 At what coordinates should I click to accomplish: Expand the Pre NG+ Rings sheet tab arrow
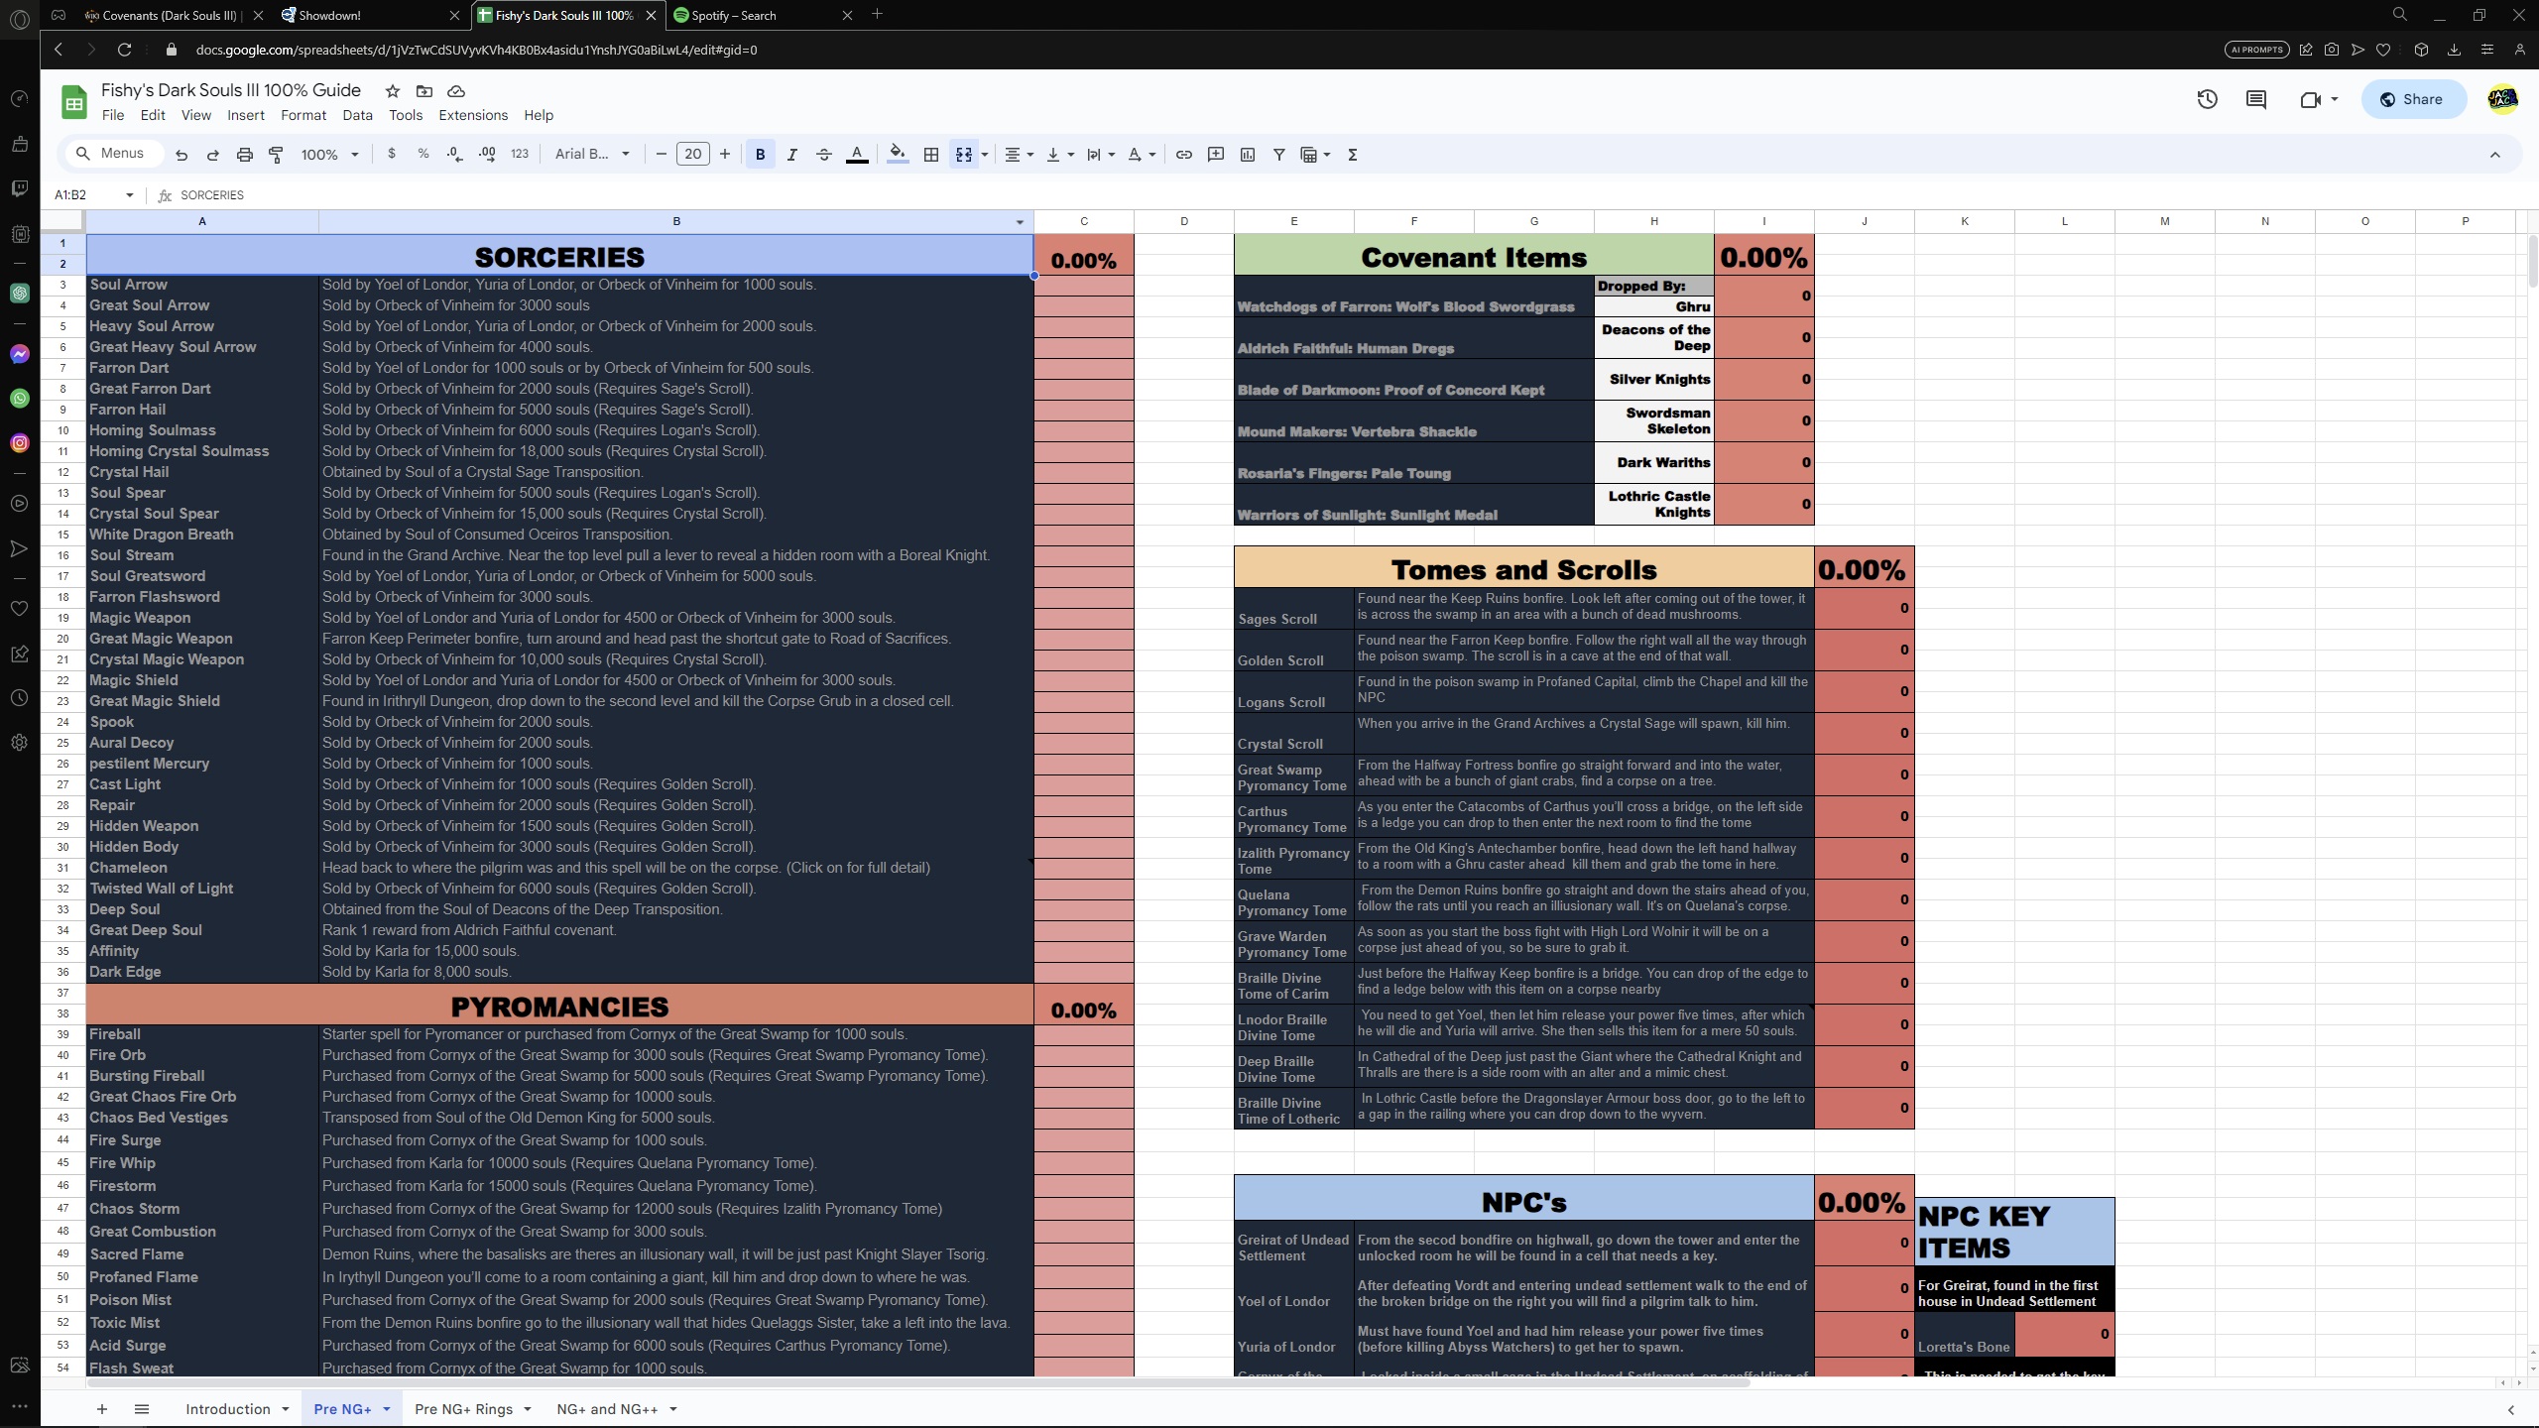528,1409
